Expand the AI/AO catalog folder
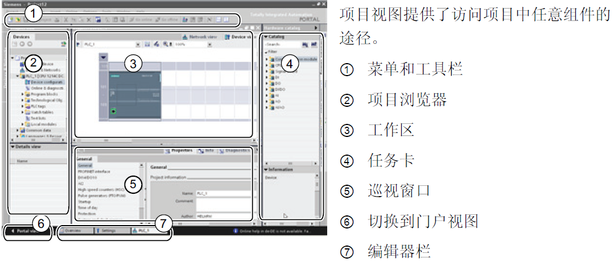 pyautogui.click(x=267, y=107)
